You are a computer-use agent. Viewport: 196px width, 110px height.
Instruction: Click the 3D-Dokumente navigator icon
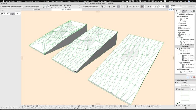[179, 35]
